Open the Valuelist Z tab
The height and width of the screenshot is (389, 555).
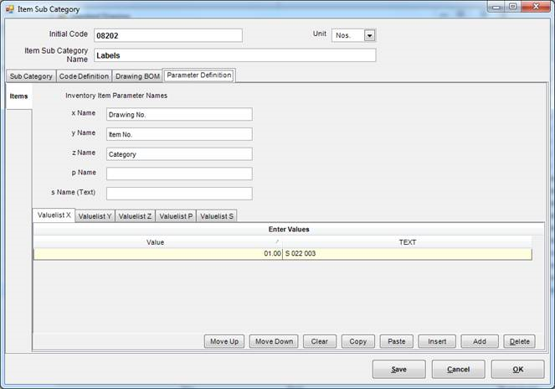[x=135, y=216]
